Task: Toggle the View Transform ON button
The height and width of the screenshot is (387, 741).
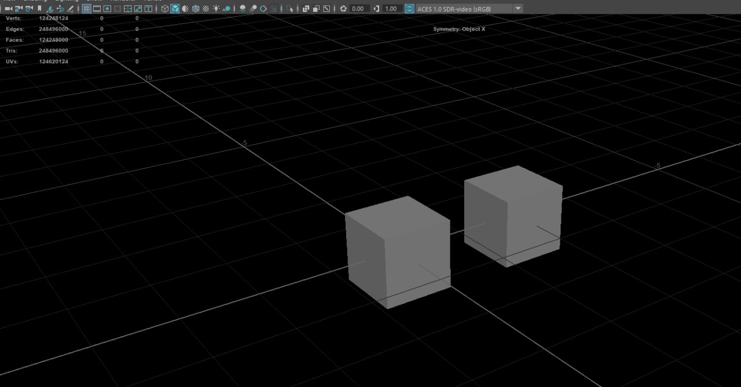Action: tap(410, 9)
